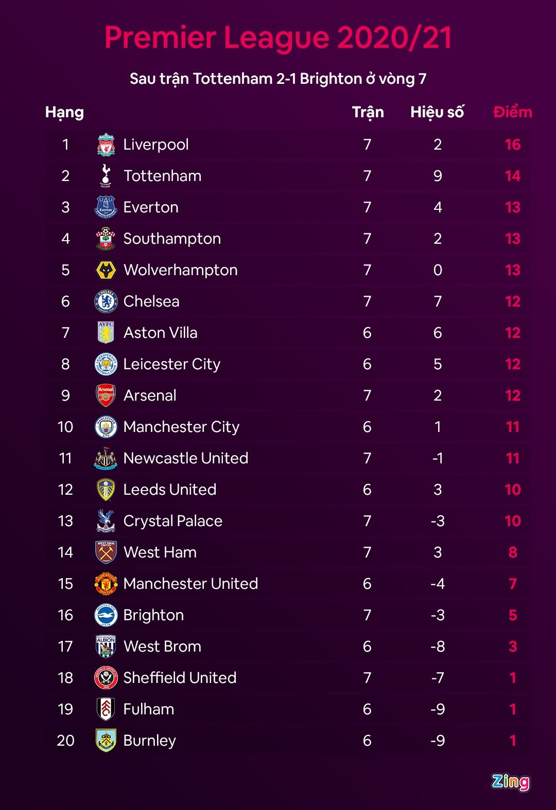Viewport: 556px width, 810px height.
Task: Click the Leicester City team name
Action: (x=172, y=364)
